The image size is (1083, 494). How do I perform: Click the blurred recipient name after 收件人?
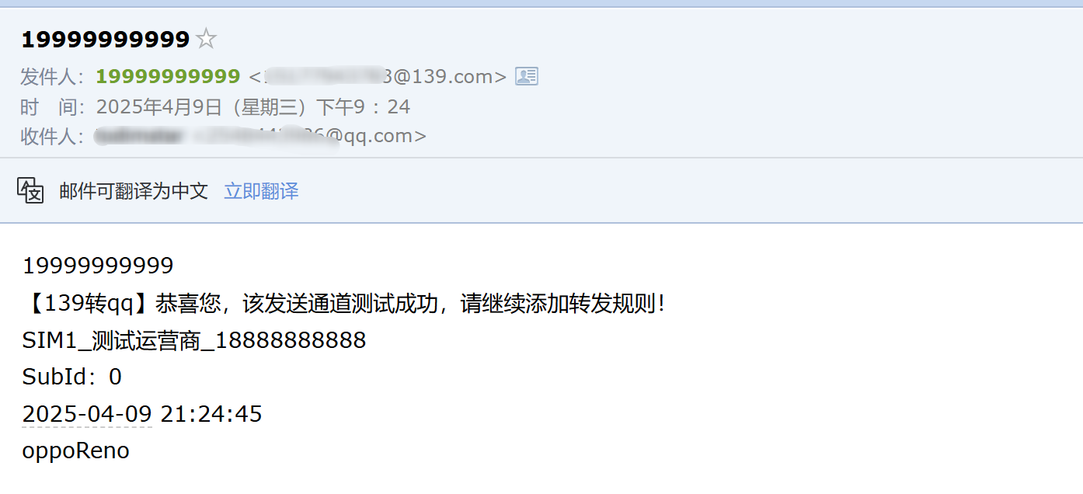(x=140, y=137)
